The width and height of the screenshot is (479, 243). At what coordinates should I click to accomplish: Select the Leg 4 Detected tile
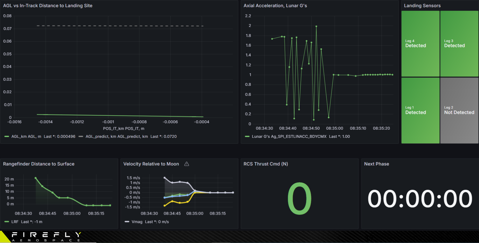[420, 43]
